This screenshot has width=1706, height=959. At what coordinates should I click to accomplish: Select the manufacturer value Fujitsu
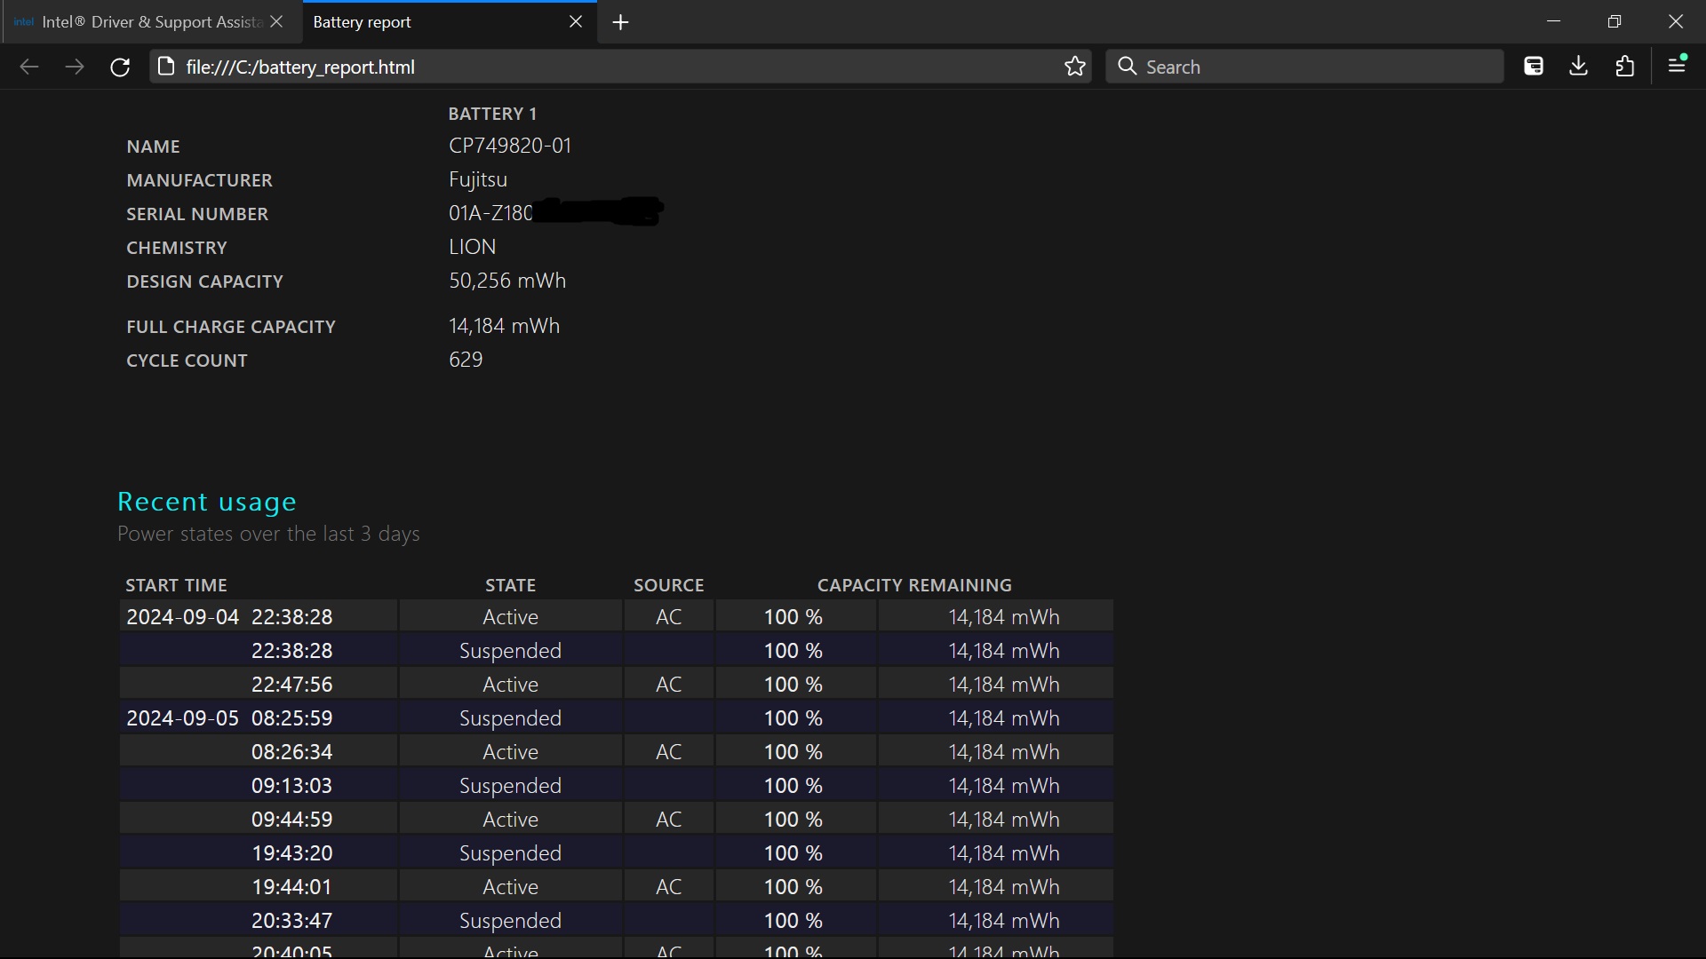[478, 179]
